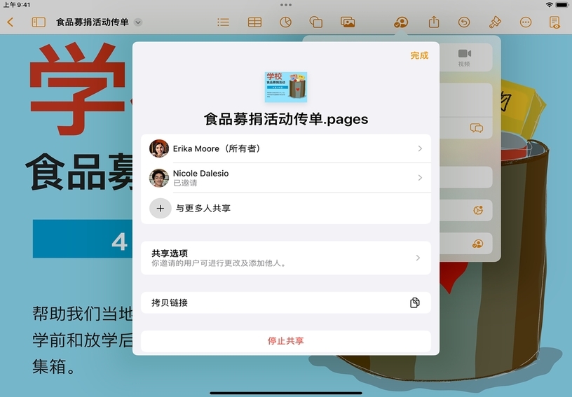
Task: Tap the back chevron in the toolbar
Action: (10, 22)
